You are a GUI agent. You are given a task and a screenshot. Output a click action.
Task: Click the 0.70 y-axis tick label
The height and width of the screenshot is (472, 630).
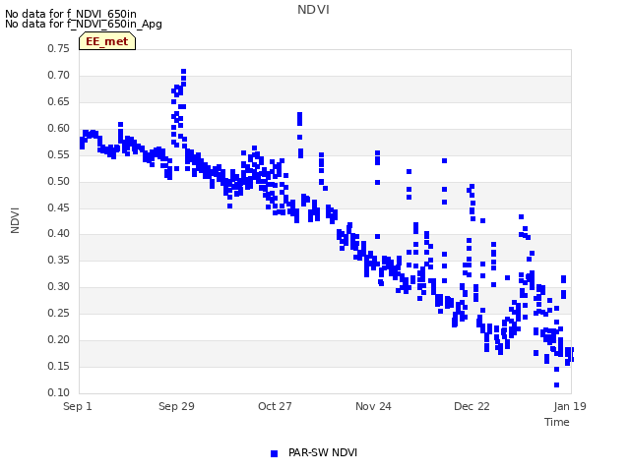(59, 75)
